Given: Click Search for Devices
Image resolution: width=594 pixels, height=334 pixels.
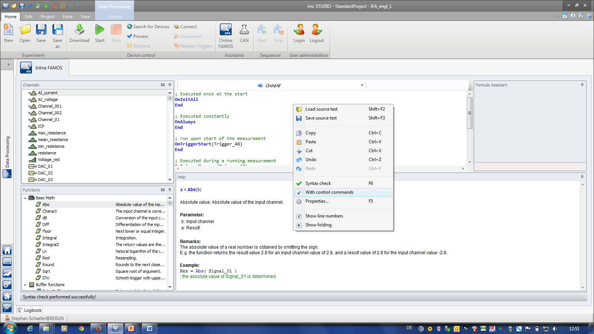Looking at the screenshot, I should (x=148, y=27).
